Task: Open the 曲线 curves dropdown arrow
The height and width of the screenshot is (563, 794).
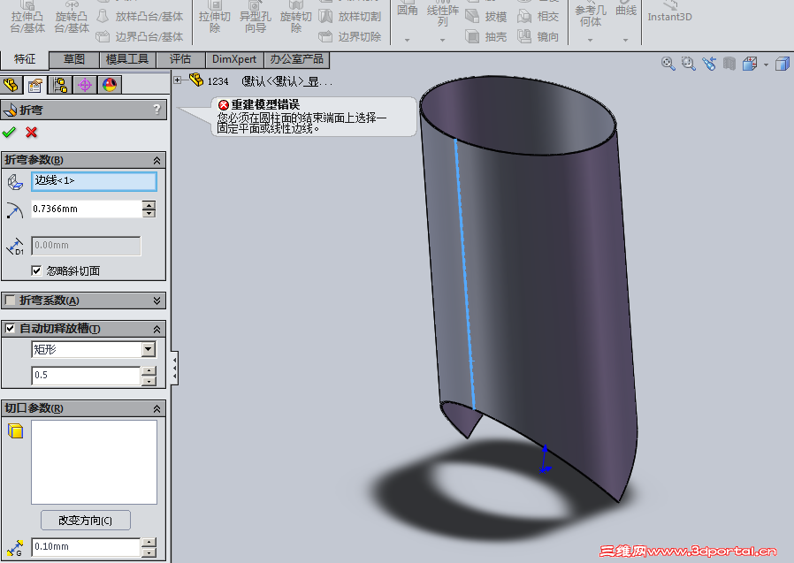Action: [x=625, y=40]
